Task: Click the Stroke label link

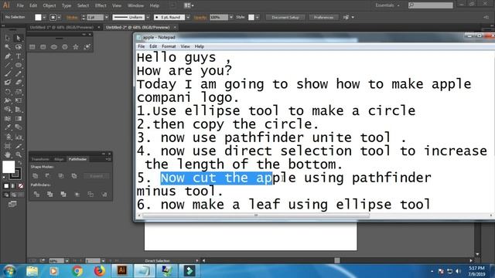Action: coord(72,17)
